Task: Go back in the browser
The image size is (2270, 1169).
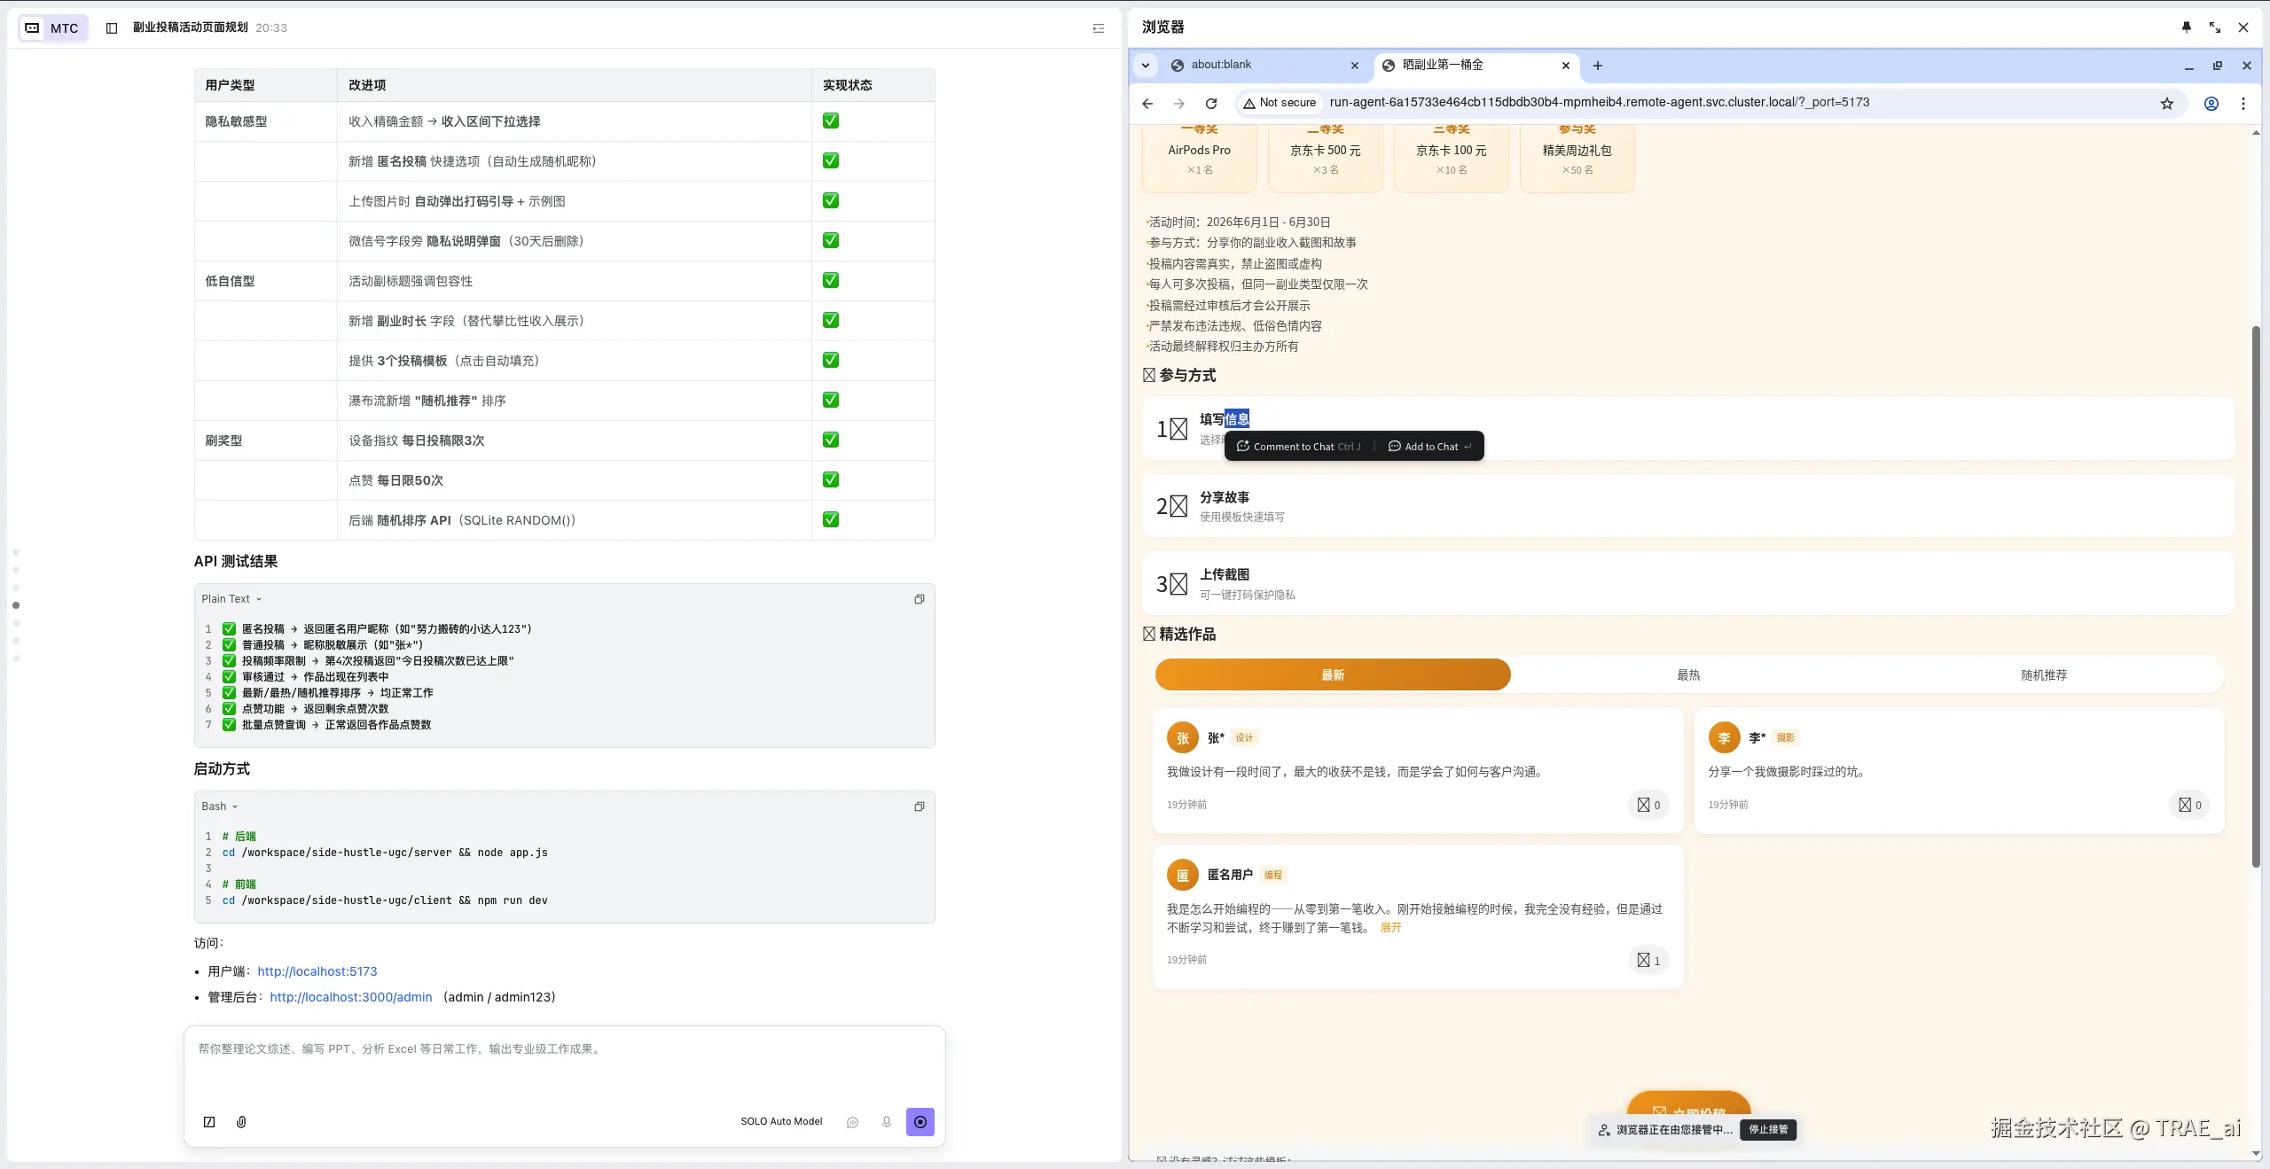Action: tap(1147, 104)
